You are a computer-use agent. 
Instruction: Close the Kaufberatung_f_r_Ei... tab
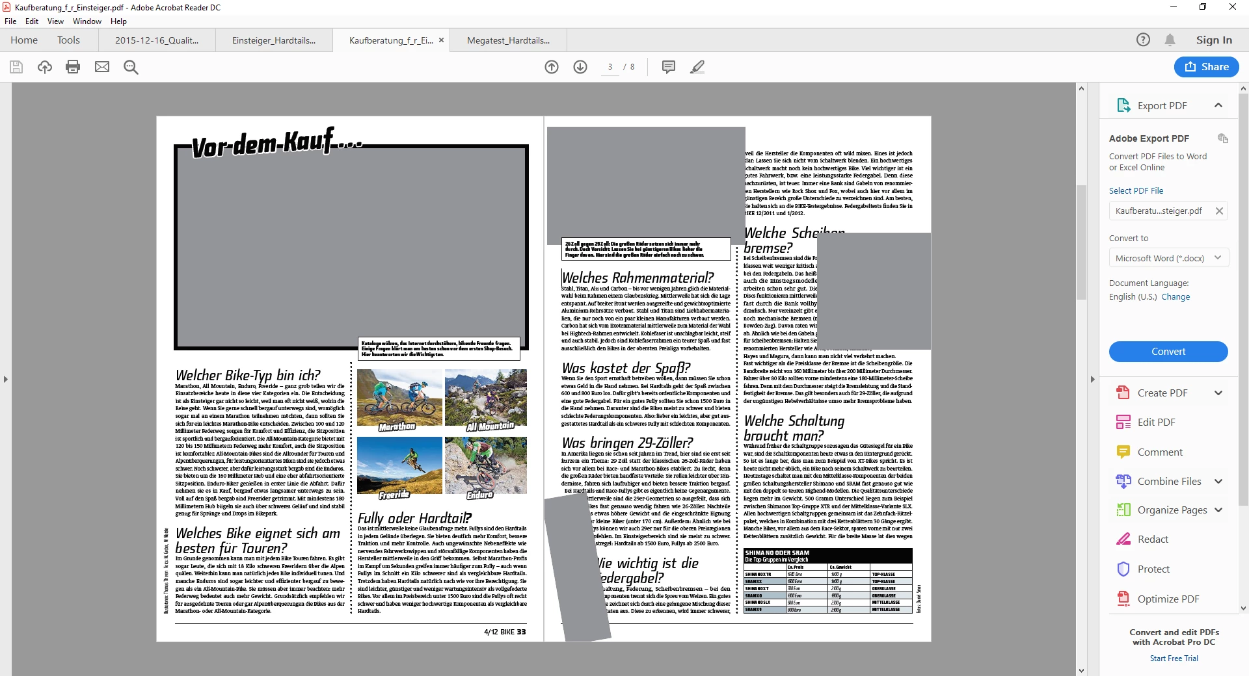[x=441, y=40]
